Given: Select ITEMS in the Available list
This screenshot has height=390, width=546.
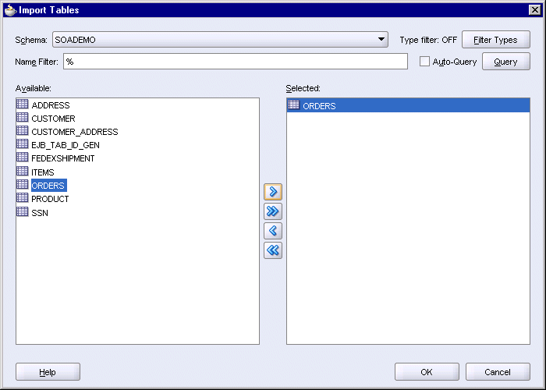Looking at the screenshot, I should pyautogui.click(x=42, y=172).
